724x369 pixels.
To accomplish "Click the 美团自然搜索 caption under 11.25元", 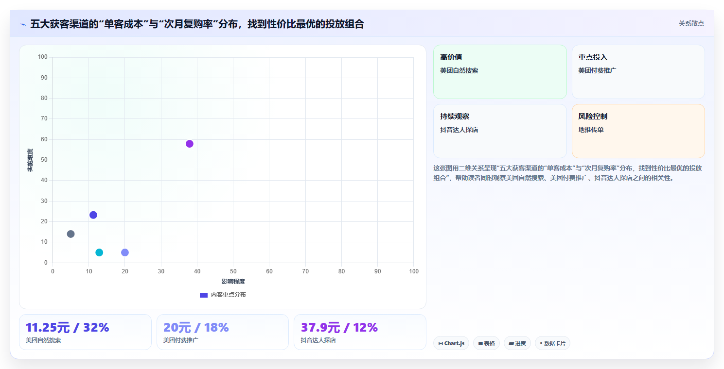I will (x=43, y=340).
